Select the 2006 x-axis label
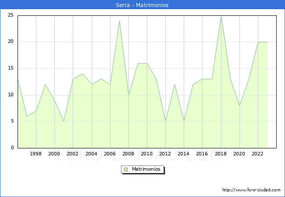 point(110,154)
